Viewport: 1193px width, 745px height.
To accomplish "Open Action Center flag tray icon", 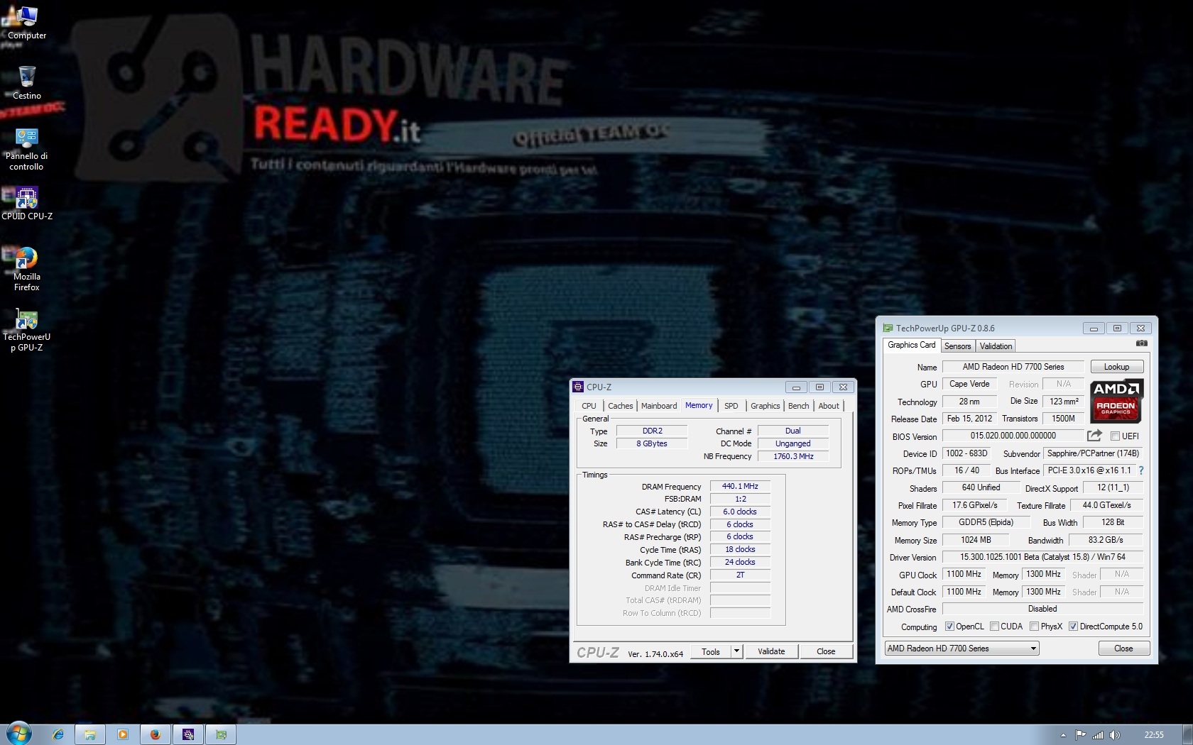I will pos(1081,735).
